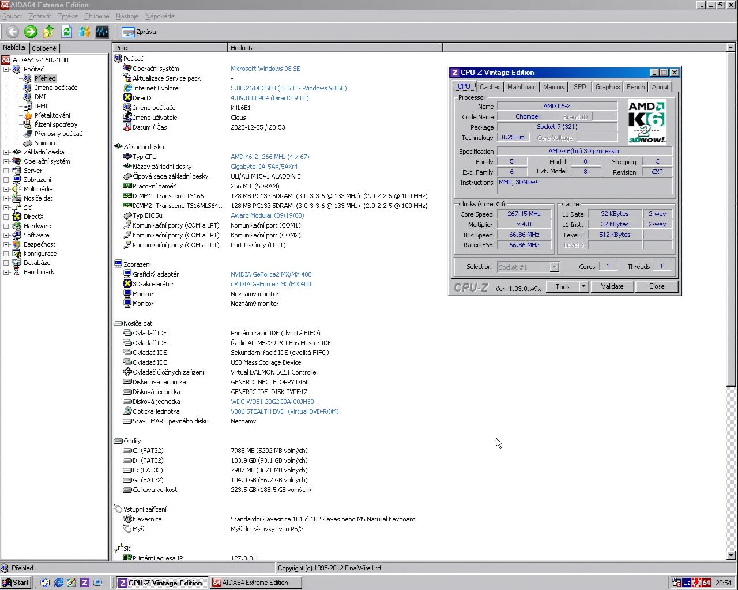The width and height of the screenshot is (738, 590).
Task: Open the Oblíbené menu
Action: pos(96,16)
